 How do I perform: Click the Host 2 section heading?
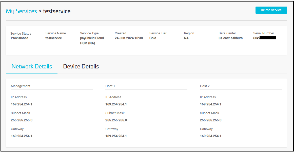205,86
